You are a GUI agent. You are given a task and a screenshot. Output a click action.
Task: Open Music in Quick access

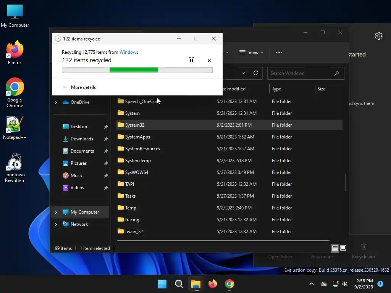coord(76,175)
